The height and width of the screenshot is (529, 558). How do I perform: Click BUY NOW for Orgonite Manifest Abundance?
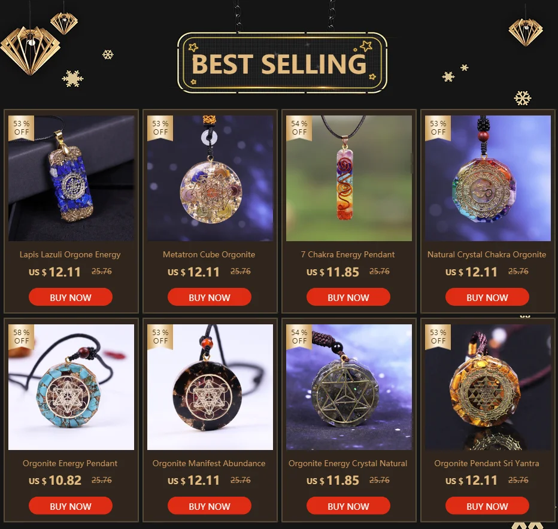pos(210,506)
